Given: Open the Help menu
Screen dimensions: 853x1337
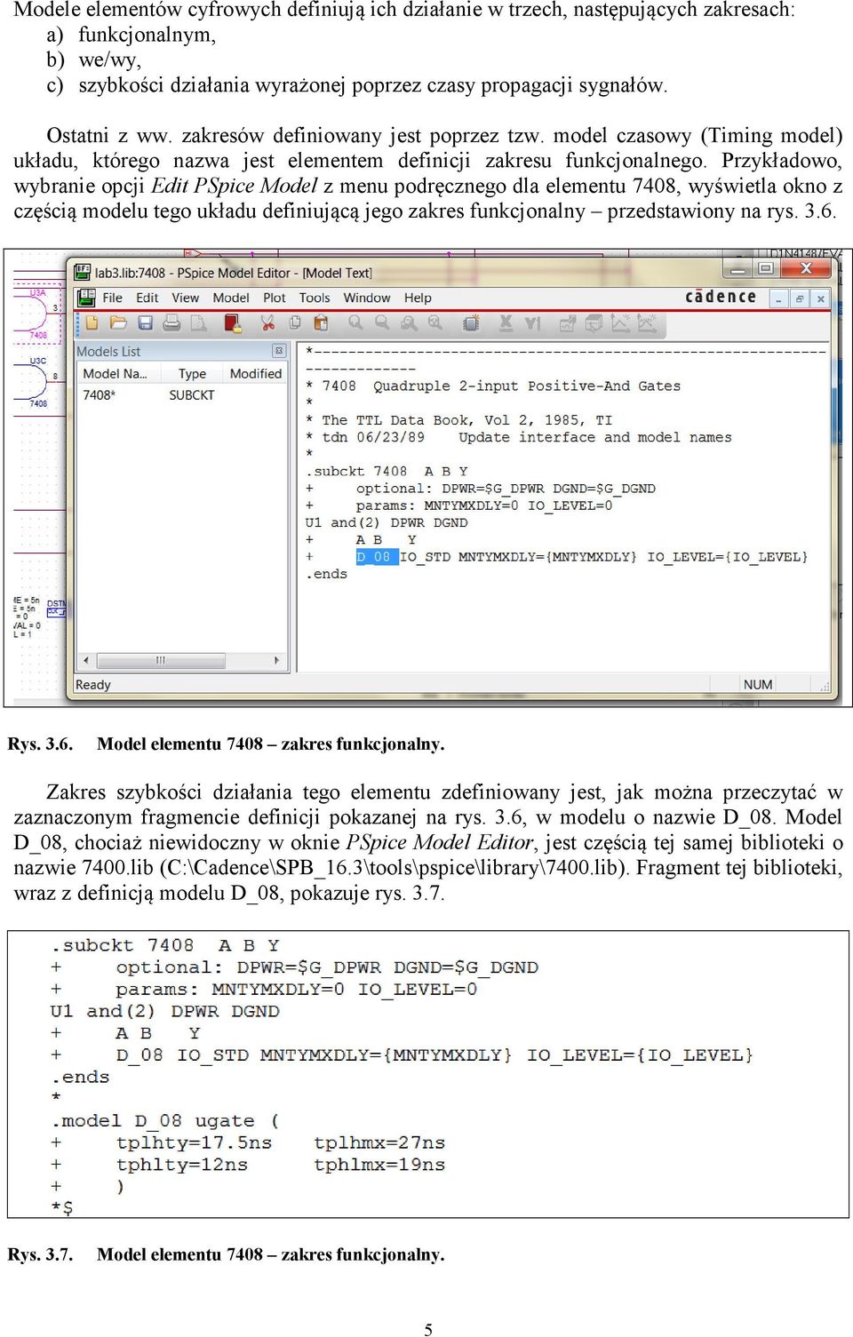Looking at the screenshot, I should pos(418,298).
